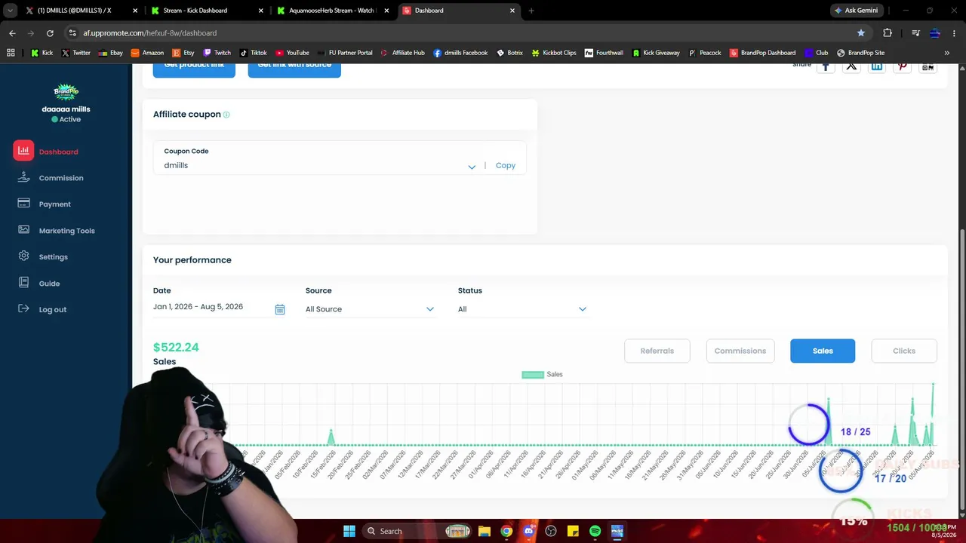This screenshot has width=966, height=543.
Task: Toggle the Sales legend entry in chart
Action: click(543, 374)
